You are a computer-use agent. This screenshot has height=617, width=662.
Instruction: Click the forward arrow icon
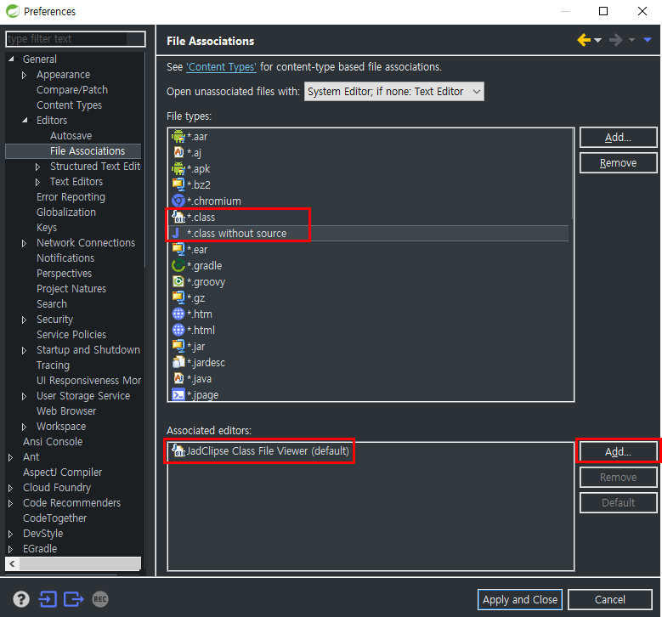coord(615,40)
